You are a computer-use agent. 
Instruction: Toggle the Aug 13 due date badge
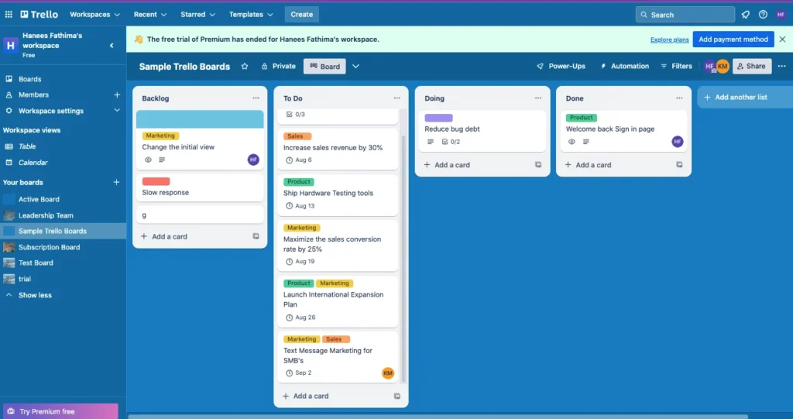[x=300, y=206]
